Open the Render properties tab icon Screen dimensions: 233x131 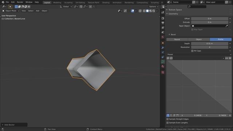(163, 18)
